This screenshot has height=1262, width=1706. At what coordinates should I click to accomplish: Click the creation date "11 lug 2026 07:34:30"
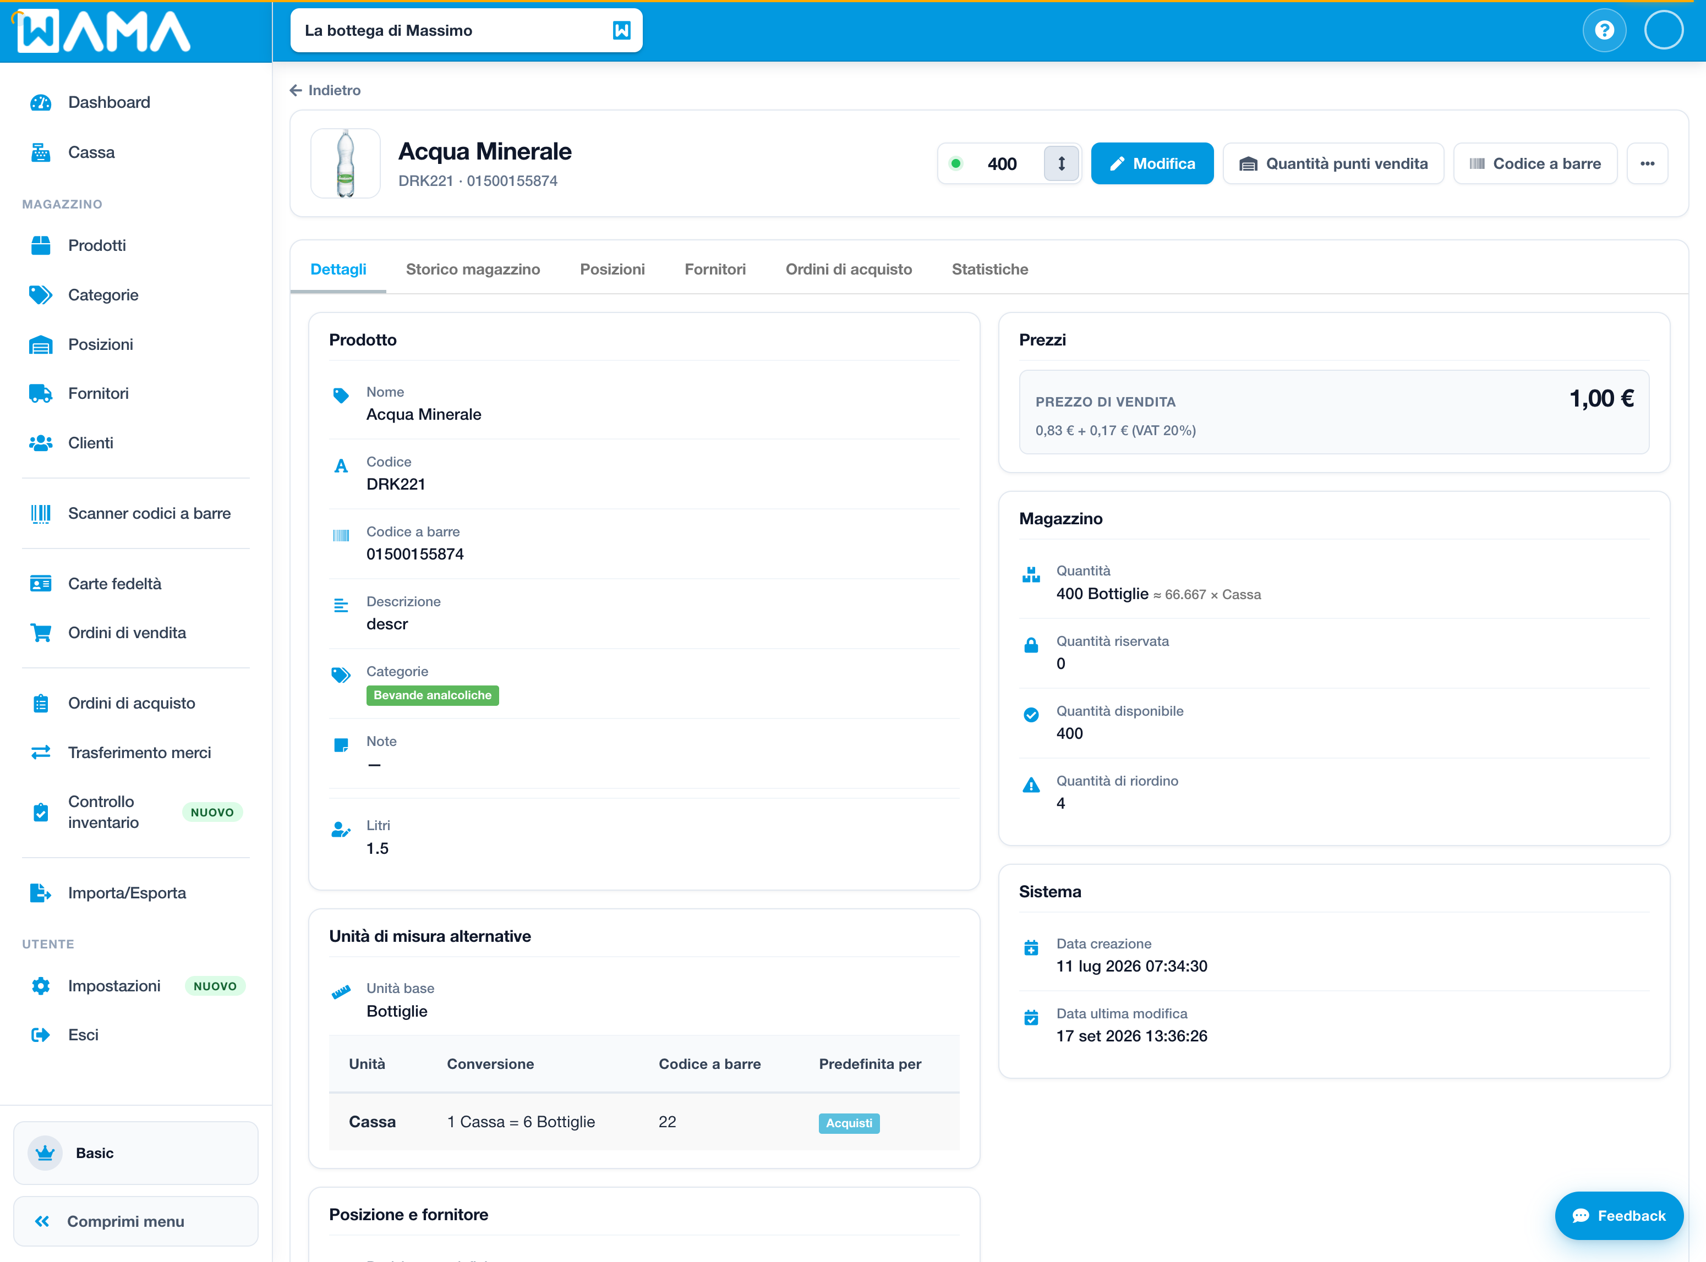click(1131, 967)
